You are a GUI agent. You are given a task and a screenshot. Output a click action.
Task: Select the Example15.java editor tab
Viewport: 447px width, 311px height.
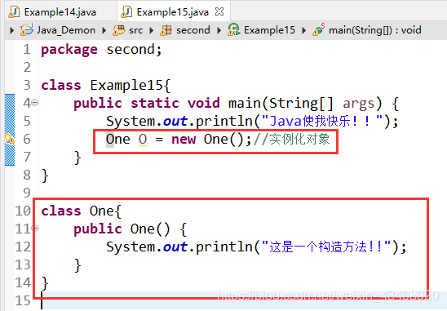coord(173,12)
